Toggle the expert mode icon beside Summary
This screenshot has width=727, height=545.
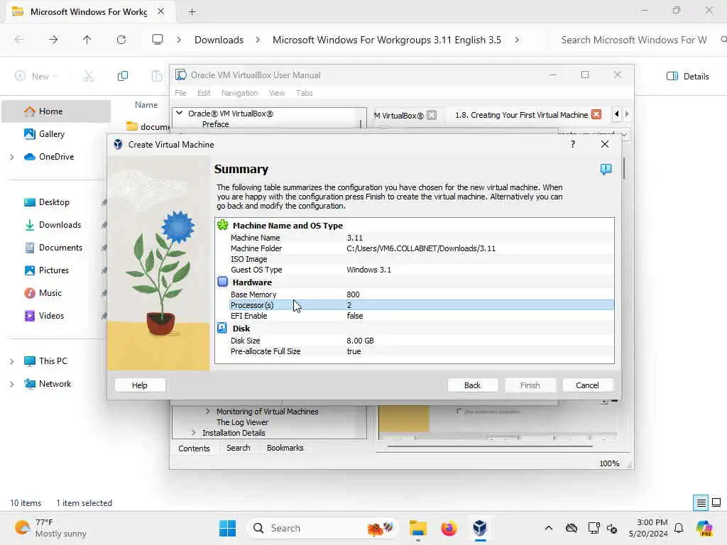pos(606,169)
